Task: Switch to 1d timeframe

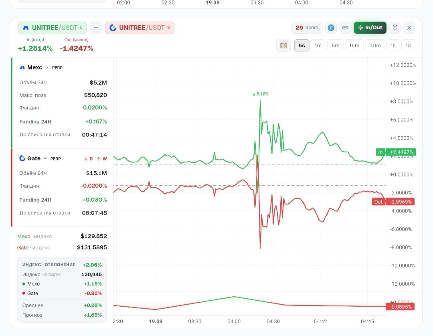Action: (408, 46)
